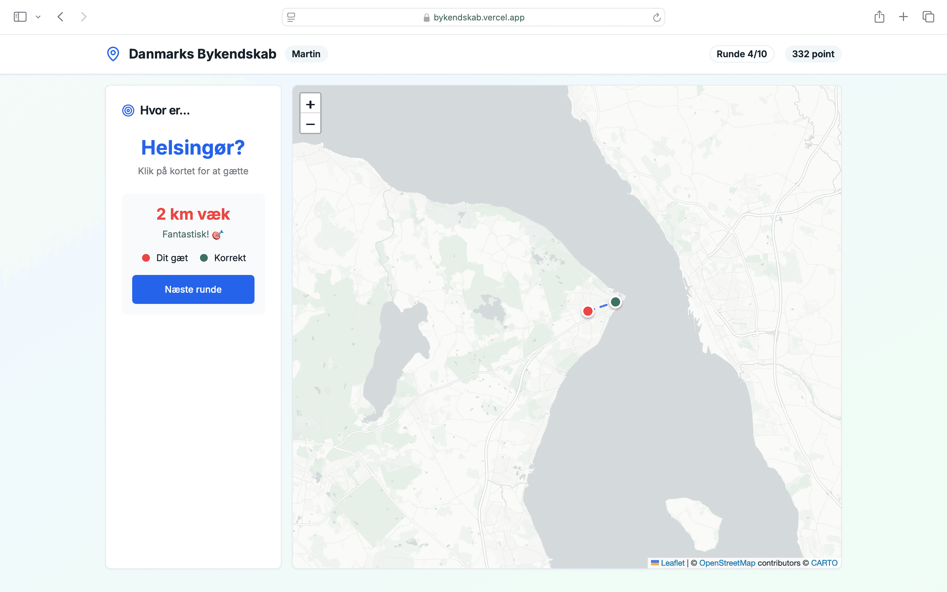Click the red guess marker on the map
The image size is (947, 592).
[588, 311]
